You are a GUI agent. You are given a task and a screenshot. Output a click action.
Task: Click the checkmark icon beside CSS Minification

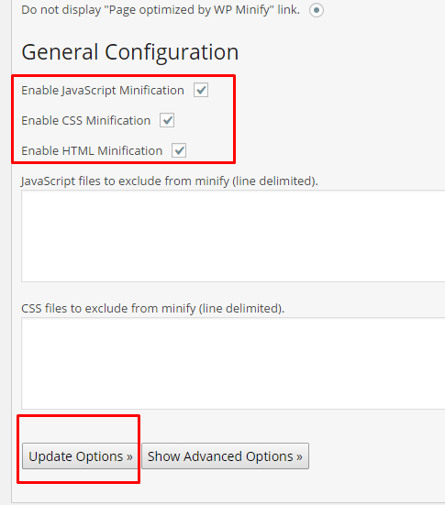tap(167, 120)
